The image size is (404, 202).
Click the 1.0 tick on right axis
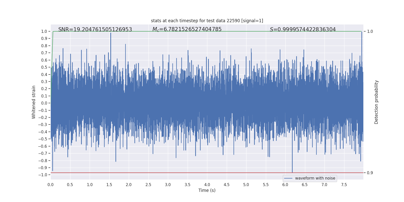[370, 32]
